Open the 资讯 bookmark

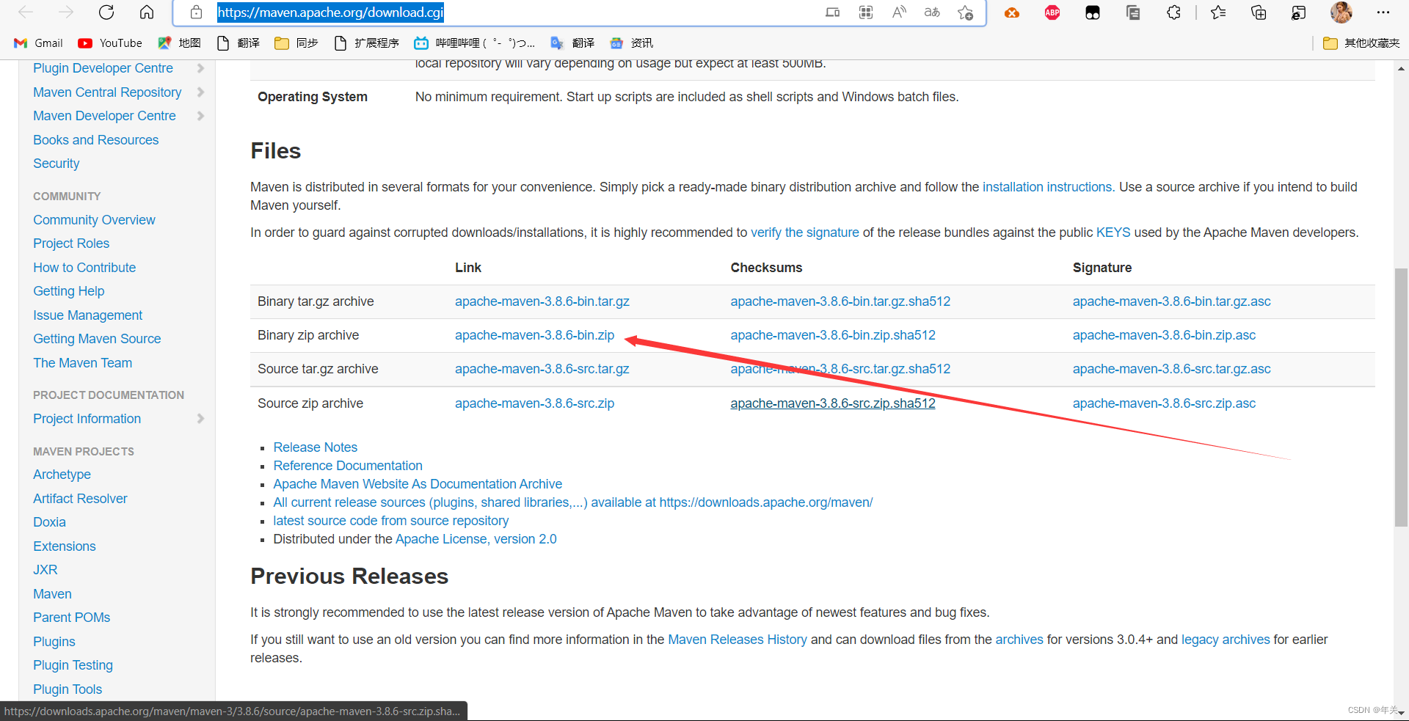632,43
